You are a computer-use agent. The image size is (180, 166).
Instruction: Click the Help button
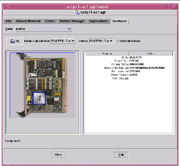pos(121,155)
